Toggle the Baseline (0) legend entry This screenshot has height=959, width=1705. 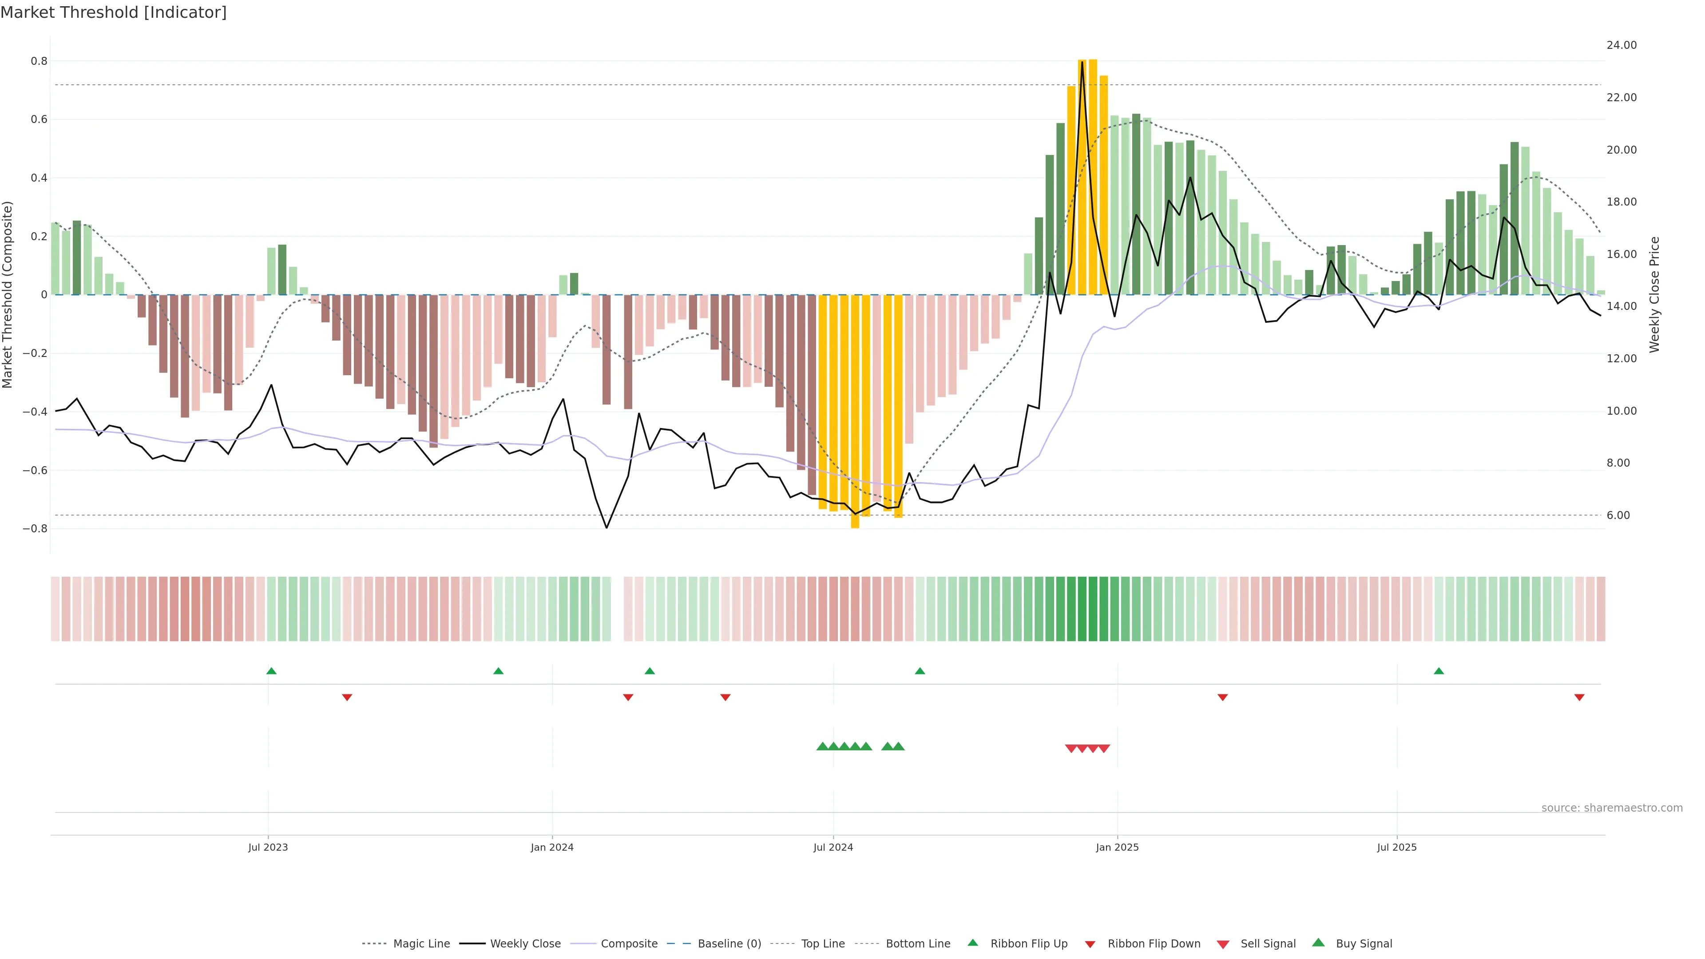[x=729, y=943]
